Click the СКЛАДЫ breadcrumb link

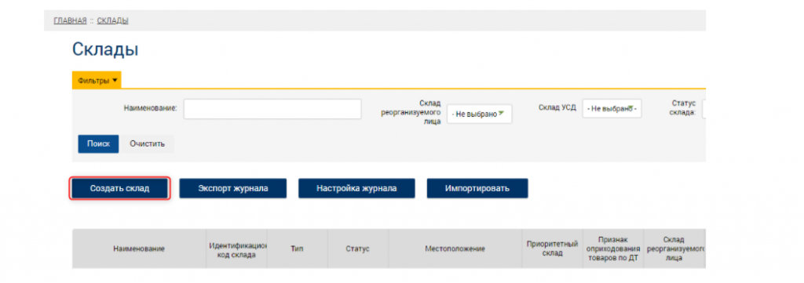(x=113, y=20)
